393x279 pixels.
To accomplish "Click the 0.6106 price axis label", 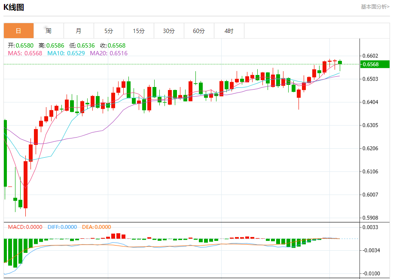I will [x=370, y=171].
